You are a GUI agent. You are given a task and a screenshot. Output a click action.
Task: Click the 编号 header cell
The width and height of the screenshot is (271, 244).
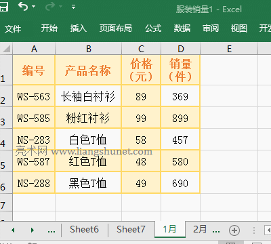(34, 70)
